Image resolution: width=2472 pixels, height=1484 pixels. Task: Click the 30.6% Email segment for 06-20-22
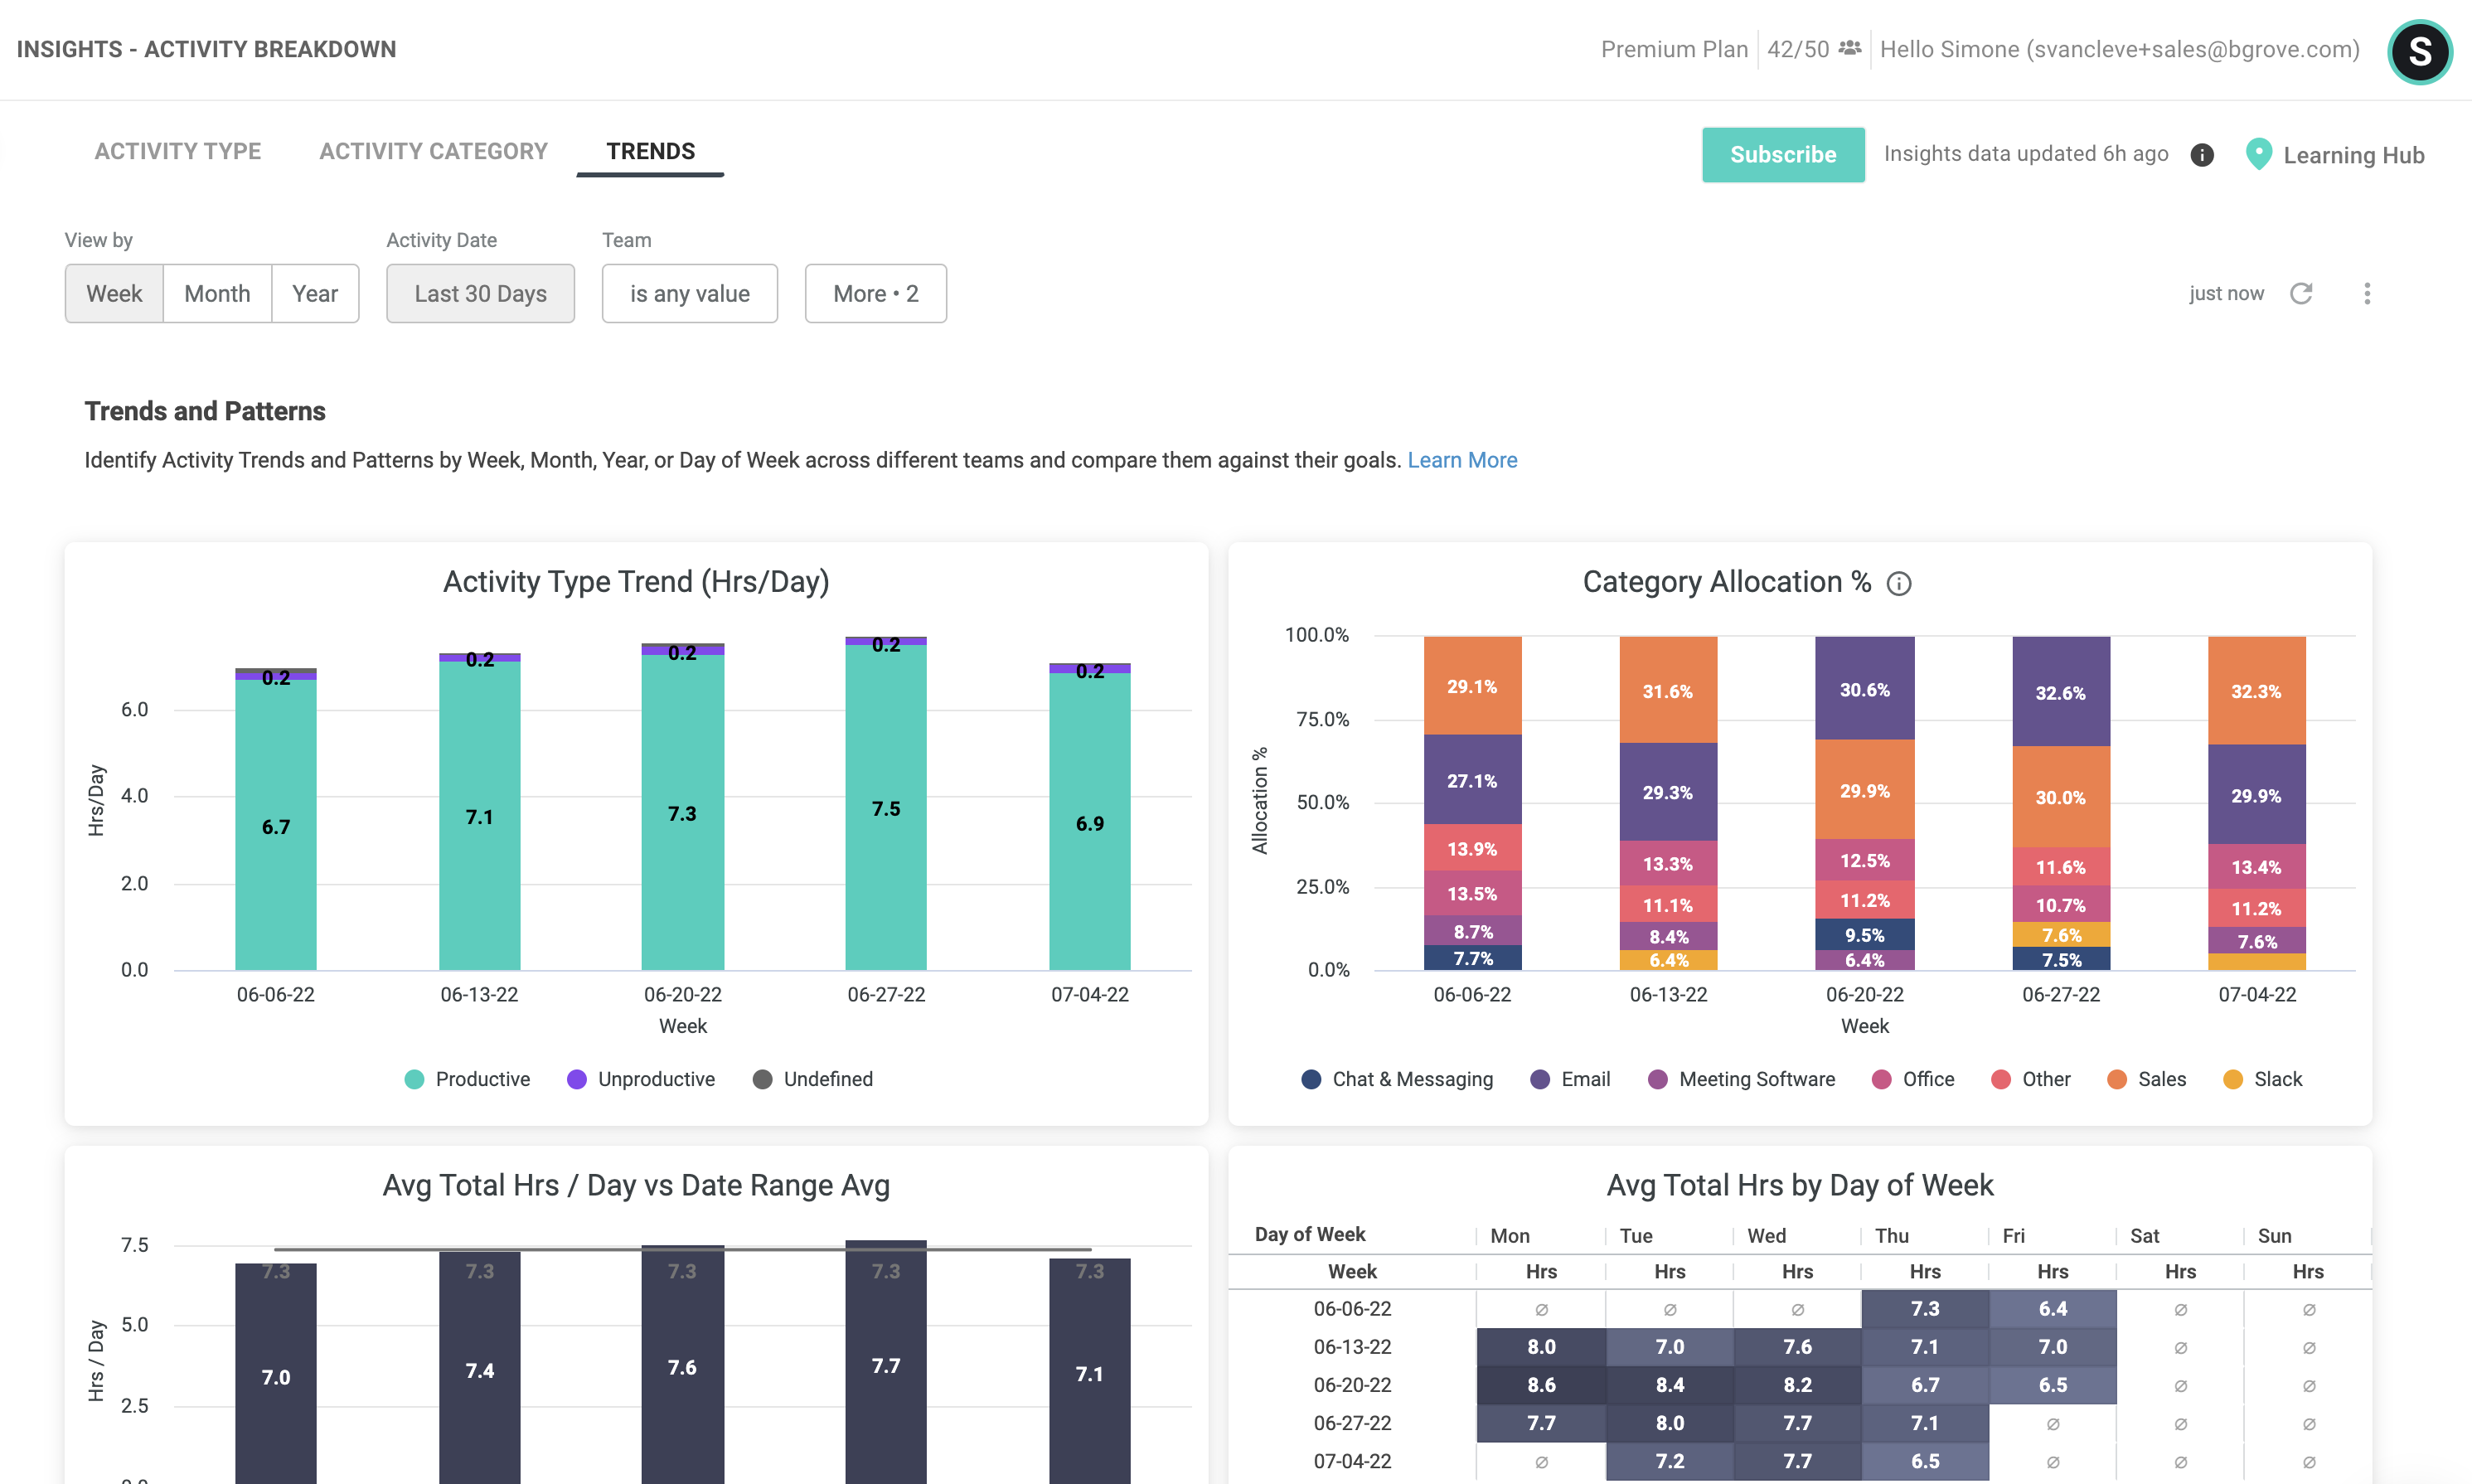click(x=1865, y=689)
